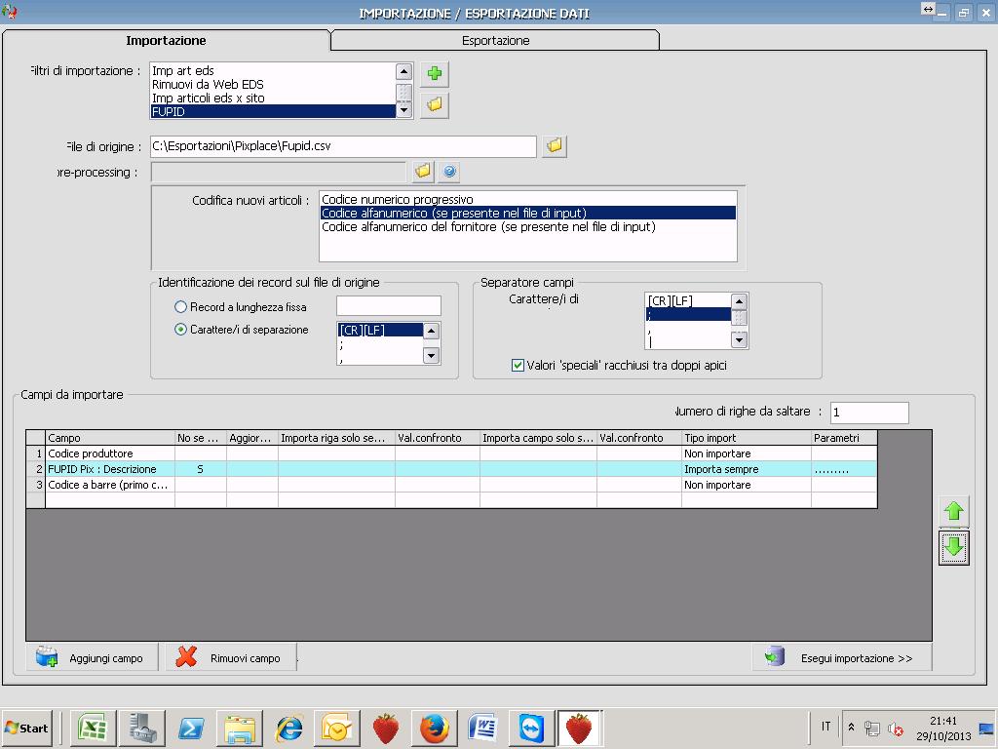This screenshot has height=749, width=998.
Task: Choose Codice numerico progressivo
Action: (527, 199)
